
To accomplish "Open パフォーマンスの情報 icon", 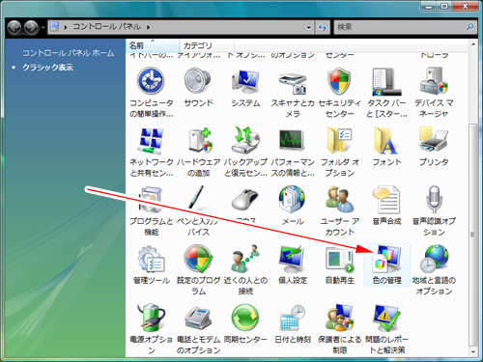I will 292,140.
